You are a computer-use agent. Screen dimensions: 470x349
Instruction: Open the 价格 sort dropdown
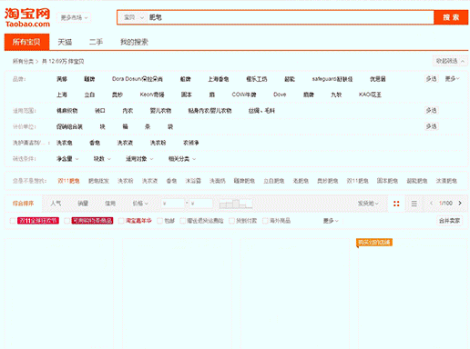tap(140, 204)
